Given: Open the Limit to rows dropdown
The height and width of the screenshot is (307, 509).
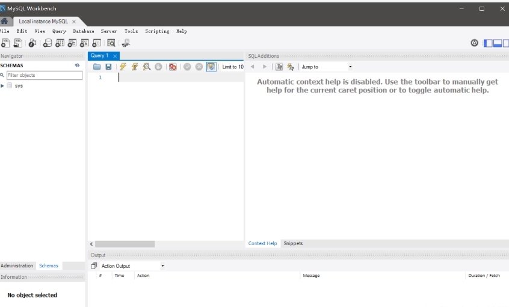Looking at the screenshot, I should [x=233, y=67].
